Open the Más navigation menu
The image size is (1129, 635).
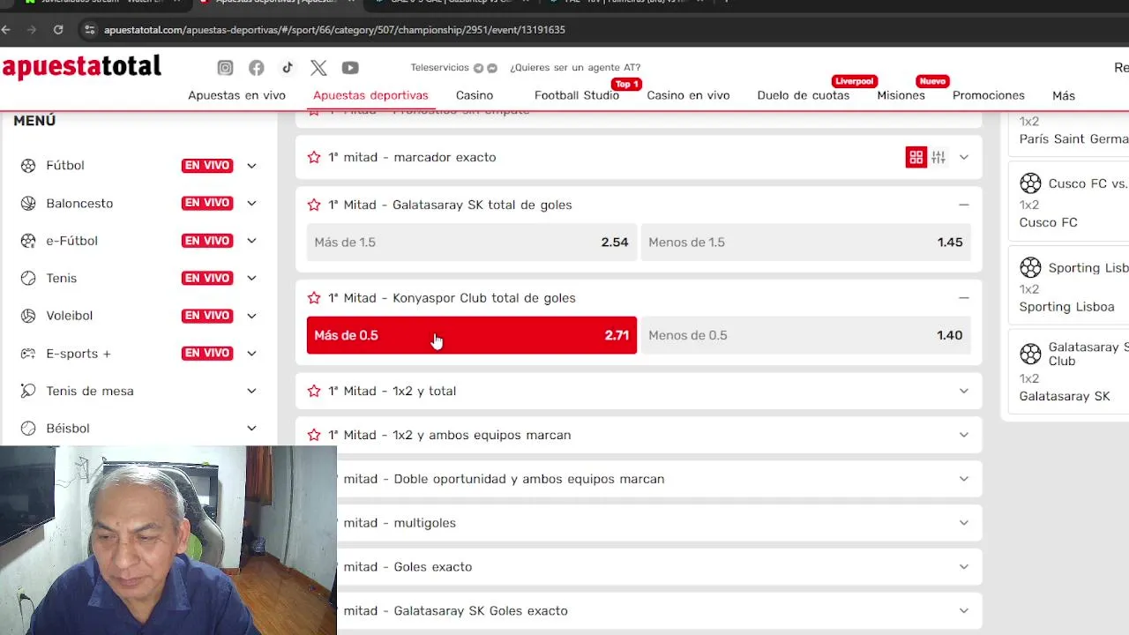(x=1064, y=95)
